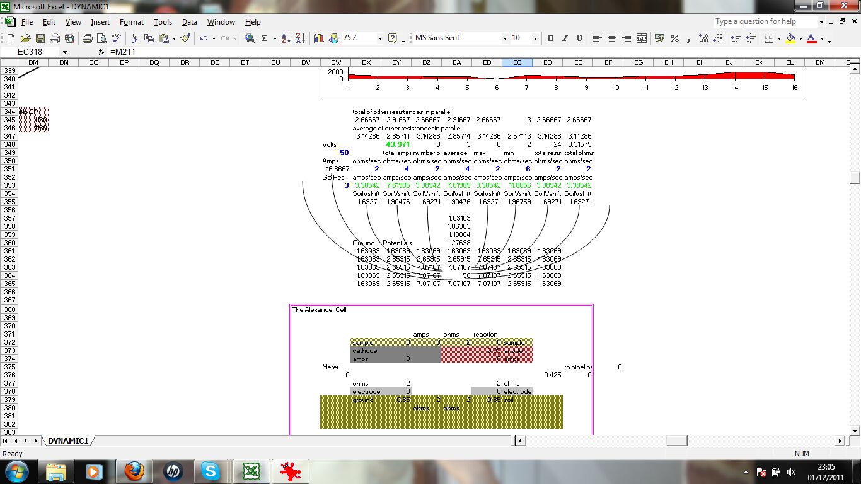Toggle Bold formatting
This screenshot has height=484, width=861.
click(x=550, y=38)
